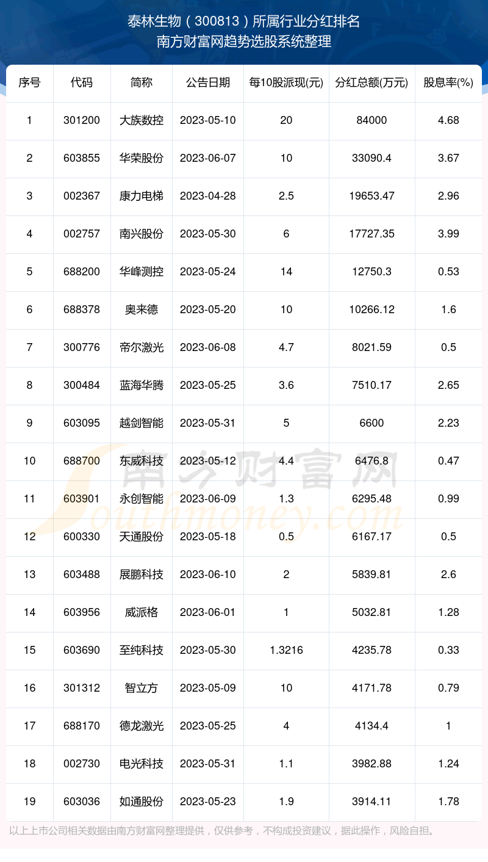Select the 分红总额(万元) column header
The width and height of the screenshot is (488, 862).
(x=371, y=82)
